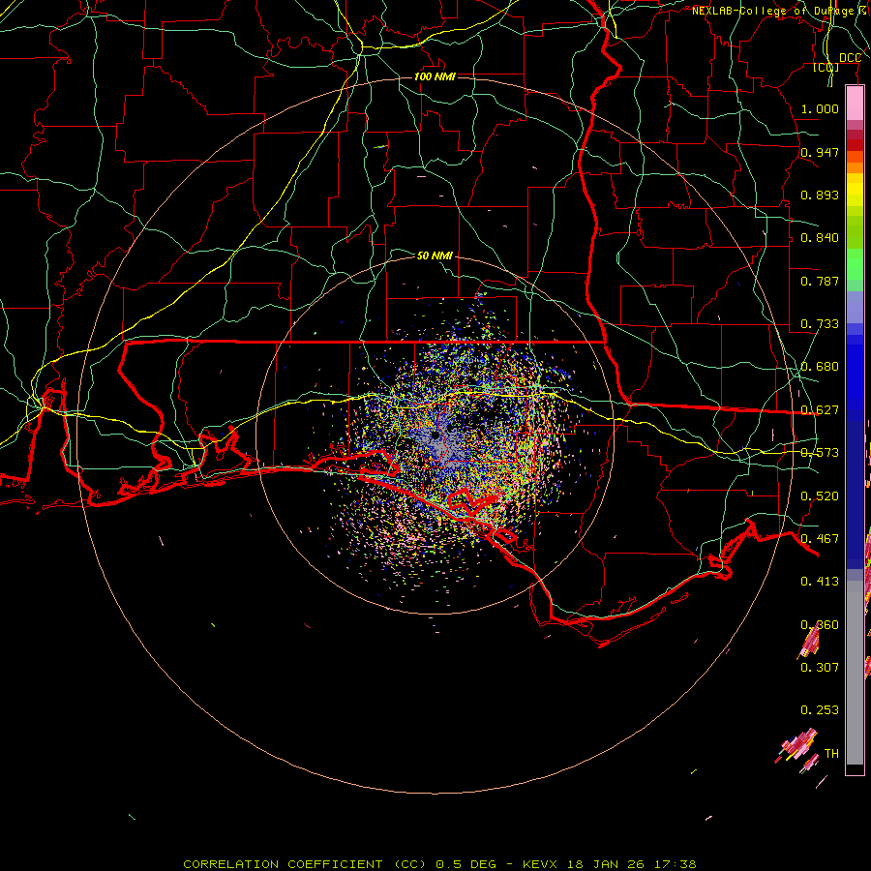Select the 1.000 value on the scale
The image size is (871, 871).
click(820, 108)
